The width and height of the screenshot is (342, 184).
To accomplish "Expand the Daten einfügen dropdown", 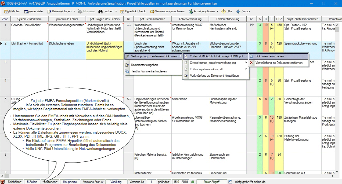I will [x=74, y=11].
